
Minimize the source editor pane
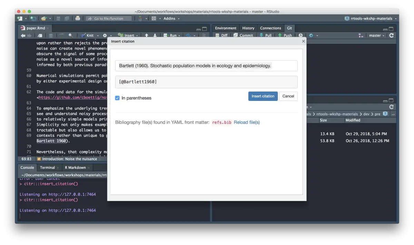tap(198, 29)
